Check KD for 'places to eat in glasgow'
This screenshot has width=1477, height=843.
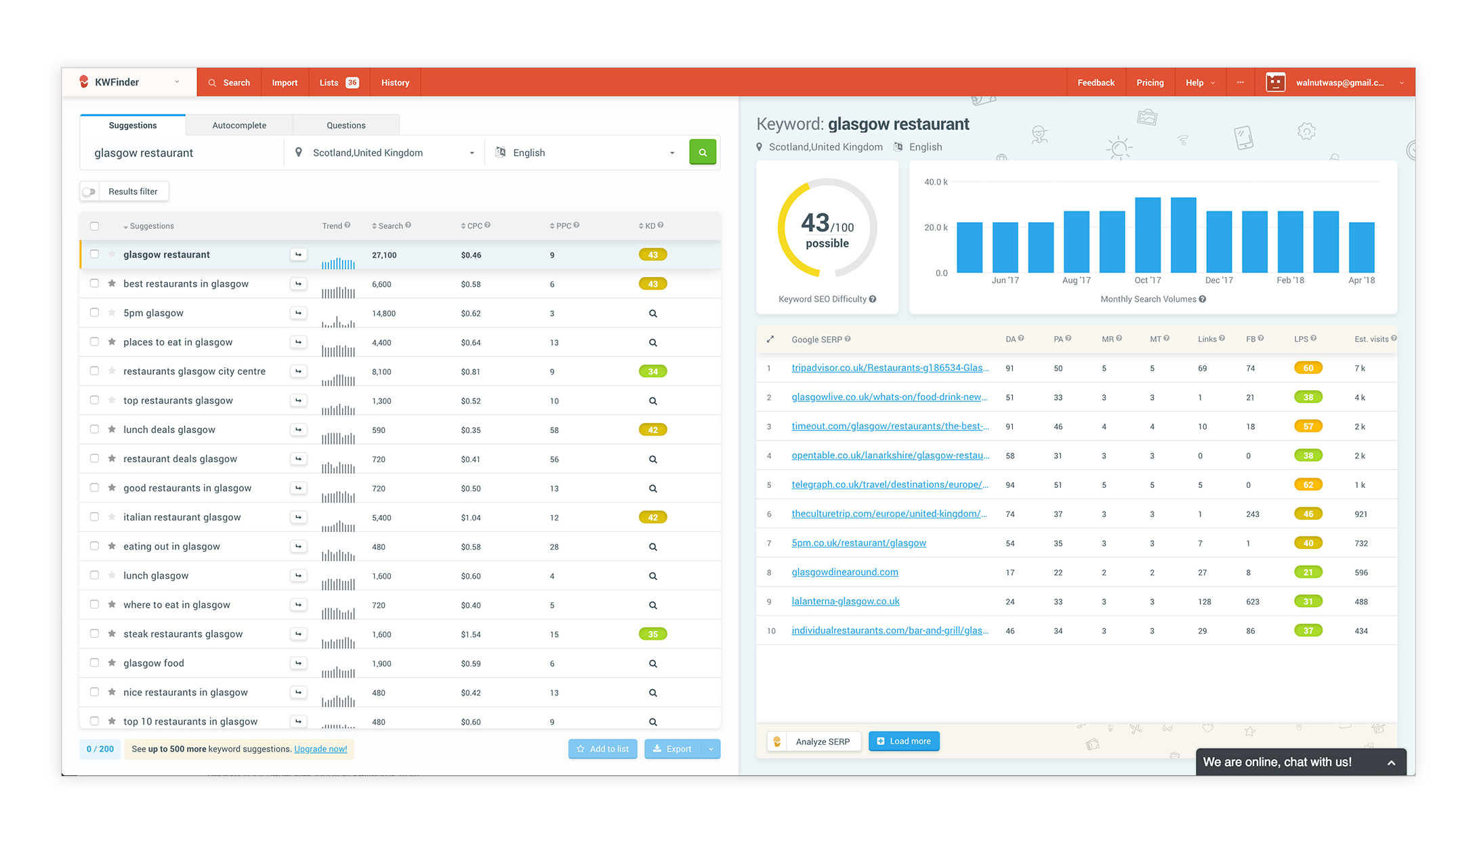coord(653,343)
